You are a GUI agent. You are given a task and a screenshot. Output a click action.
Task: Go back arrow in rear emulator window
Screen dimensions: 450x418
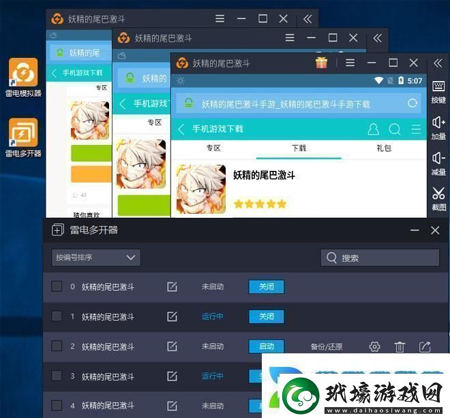tap(54, 73)
